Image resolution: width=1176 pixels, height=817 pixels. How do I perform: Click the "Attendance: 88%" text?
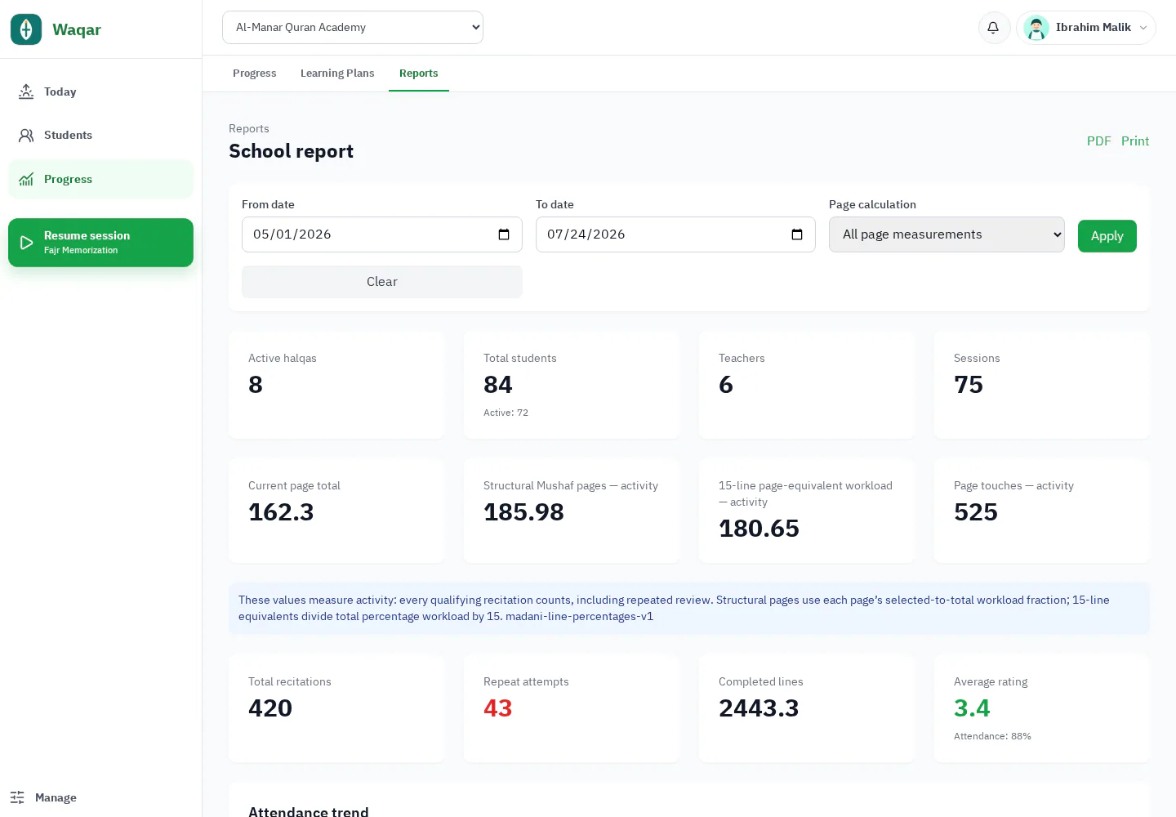[992, 736]
